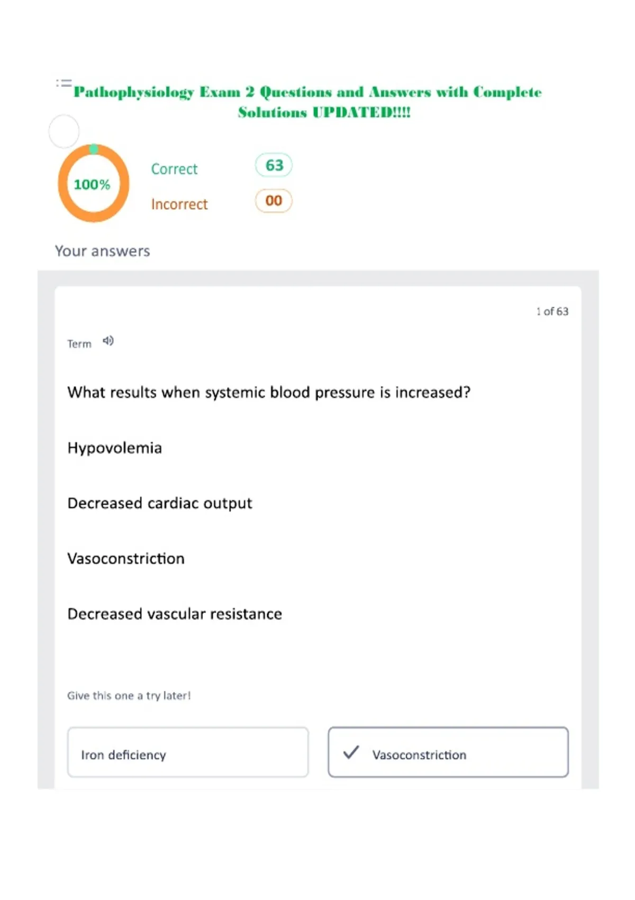635x900 pixels.
Task: Click the Hypovolemia option text
Action: tap(115, 448)
